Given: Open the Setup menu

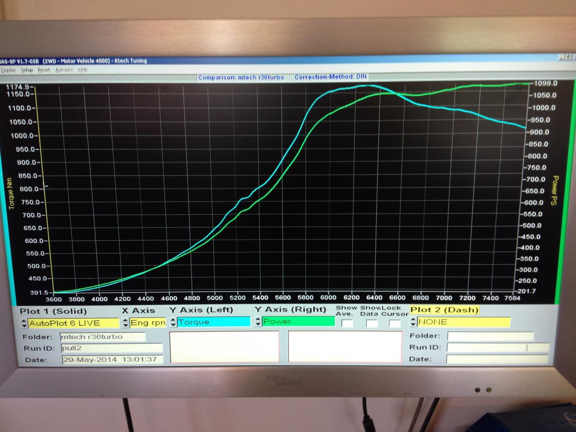Looking at the screenshot, I should [27, 70].
